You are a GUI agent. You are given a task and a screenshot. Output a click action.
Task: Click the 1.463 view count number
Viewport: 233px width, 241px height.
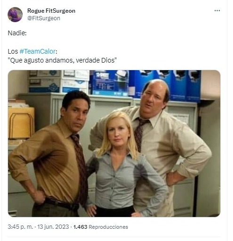click(80, 227)
